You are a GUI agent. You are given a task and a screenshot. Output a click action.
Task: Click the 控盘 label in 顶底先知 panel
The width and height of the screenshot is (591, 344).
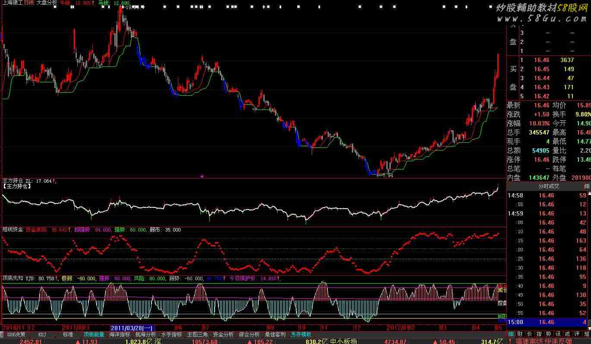click(502, 303)
